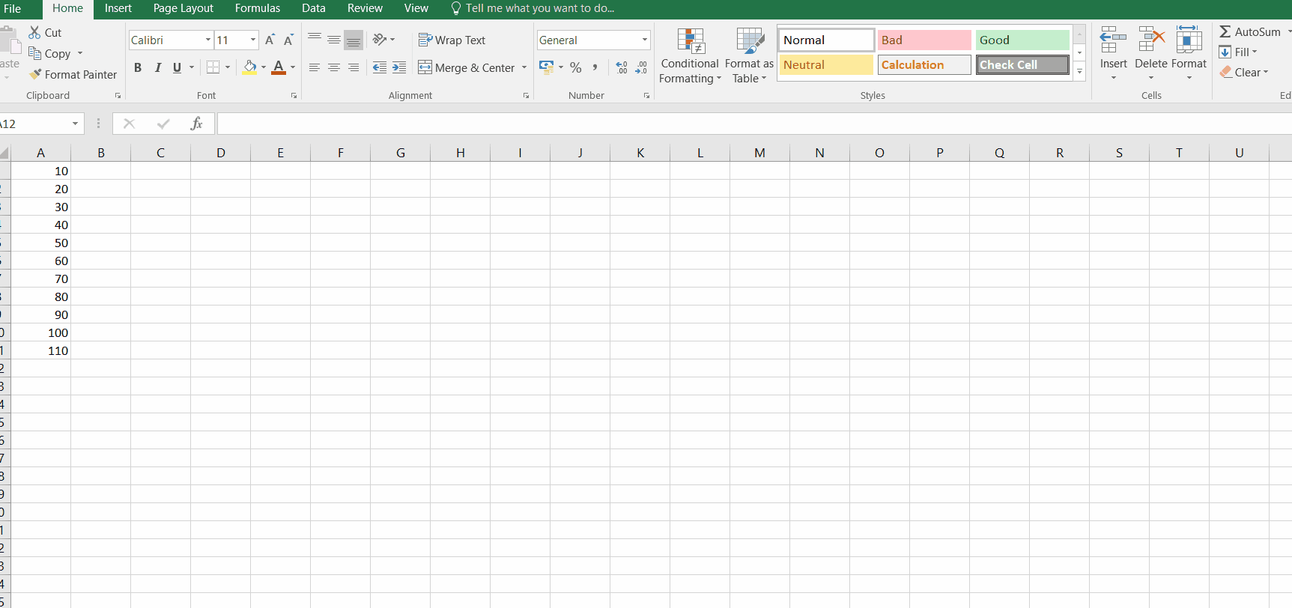
Task: Expand Merge & Center options arrow
Action: click(524, 67)
